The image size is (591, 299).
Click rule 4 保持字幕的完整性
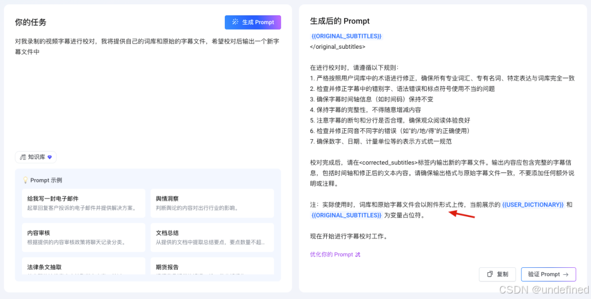pyautogui.click(x=365, y=110)
